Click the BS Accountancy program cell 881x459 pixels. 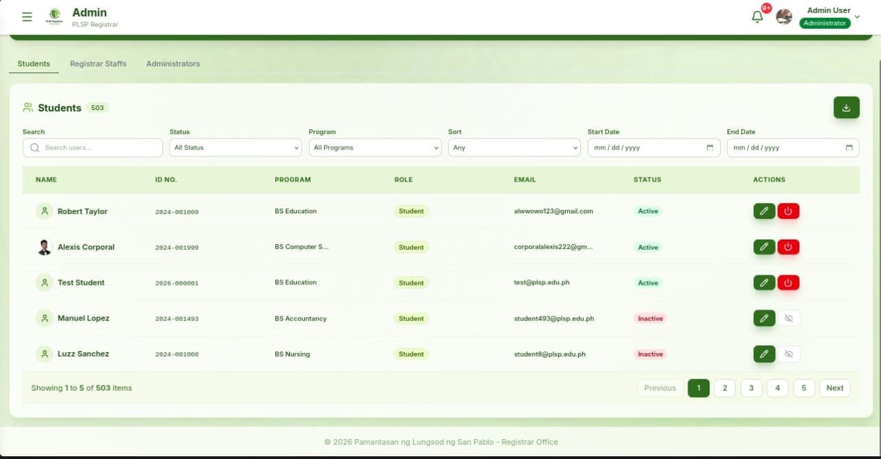click(x=301, y=319)
